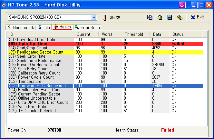The width and height of the screenshot is (214, 139).
Task: Open options with the yellow tools icon
Action: [180, 17]
